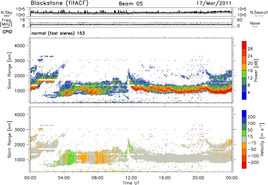The width and height of the screenshot is (268, 185).
Task: Click the '24' Power colorbar value
Action: (x=250, y=56)
